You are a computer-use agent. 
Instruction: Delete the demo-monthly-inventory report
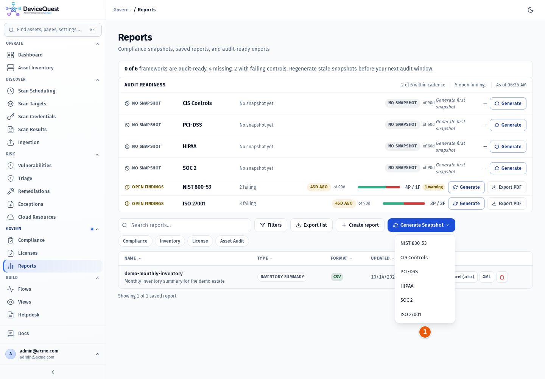pyautogui.click(x=502, y=277)
